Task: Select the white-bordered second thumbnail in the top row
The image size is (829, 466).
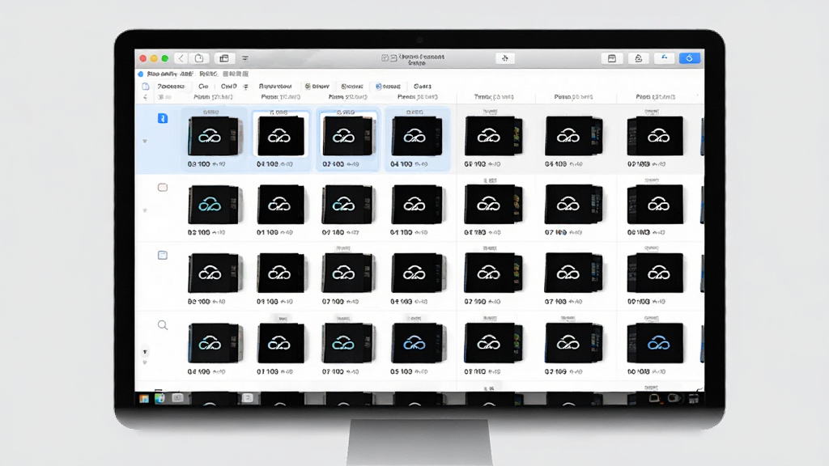Action: [x=281, y=136]
